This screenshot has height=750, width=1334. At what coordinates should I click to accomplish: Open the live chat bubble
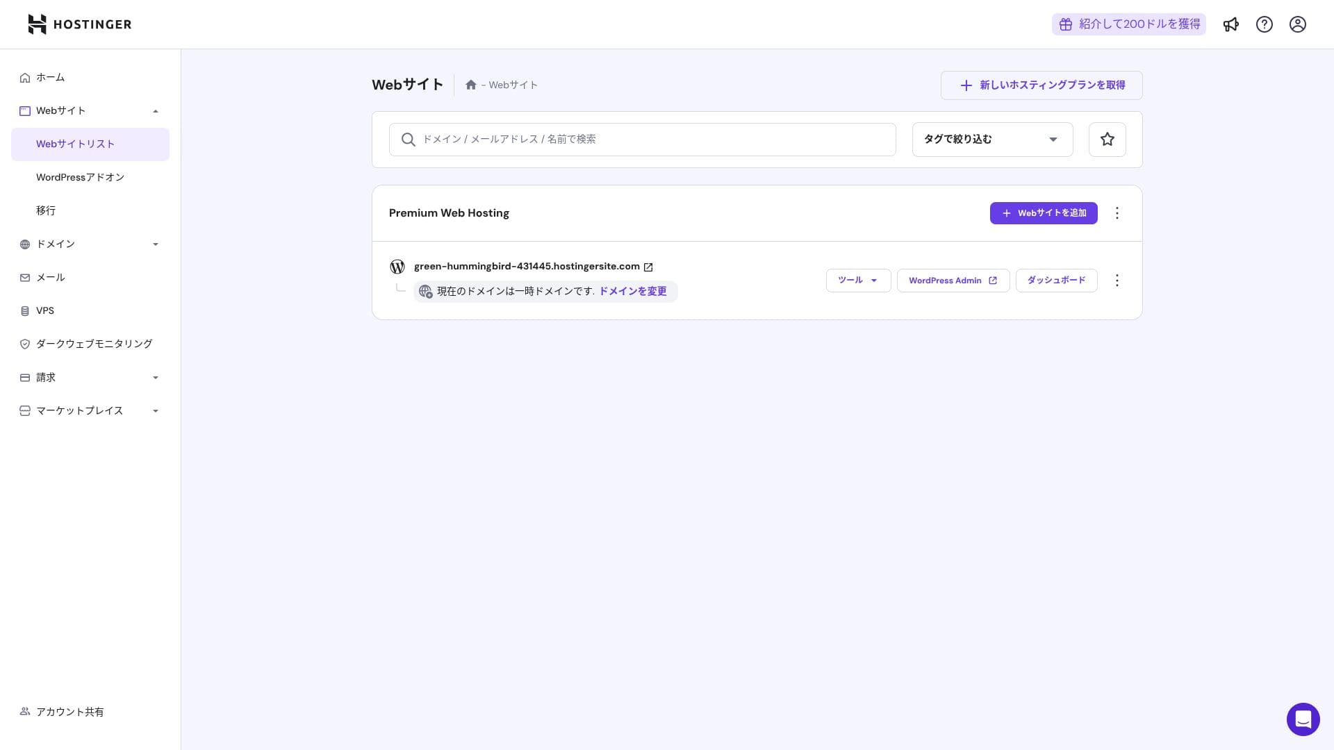click(x=1303, y=719)
